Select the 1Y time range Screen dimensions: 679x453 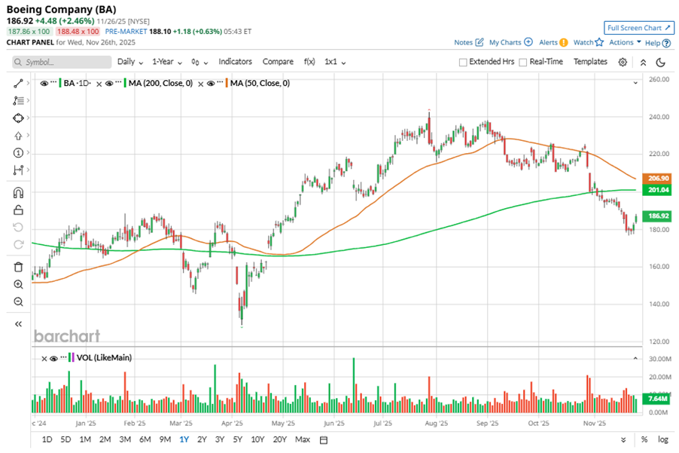point(184,439)
